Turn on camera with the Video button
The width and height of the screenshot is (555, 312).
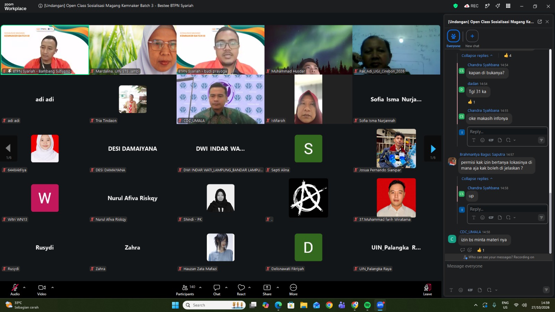pos(42,290)
